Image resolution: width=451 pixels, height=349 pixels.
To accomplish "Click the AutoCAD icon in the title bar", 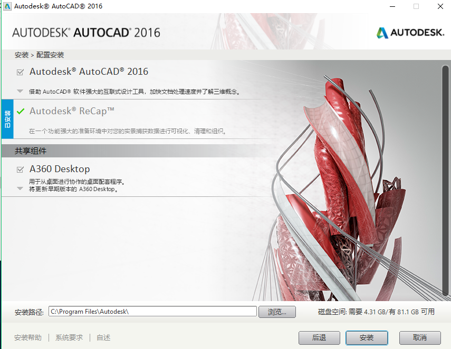I will 7,6.
